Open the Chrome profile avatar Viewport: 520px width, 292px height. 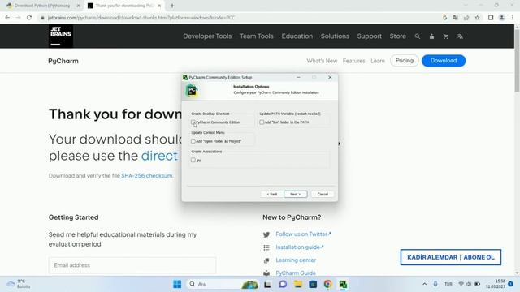click(x=502, y=18)
